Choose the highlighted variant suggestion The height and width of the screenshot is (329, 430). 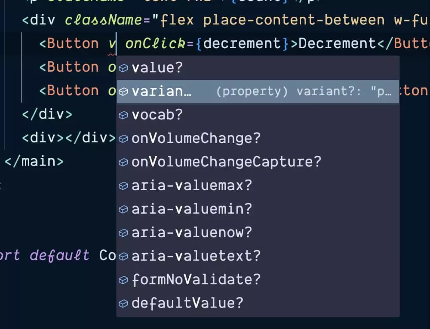[x=258, y=92]
